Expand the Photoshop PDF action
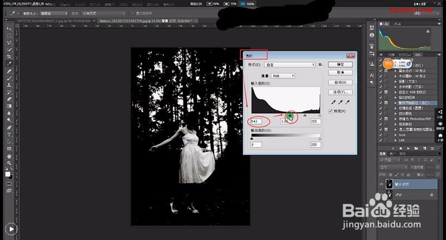This screenshot has height=240, width=446. 395,119
